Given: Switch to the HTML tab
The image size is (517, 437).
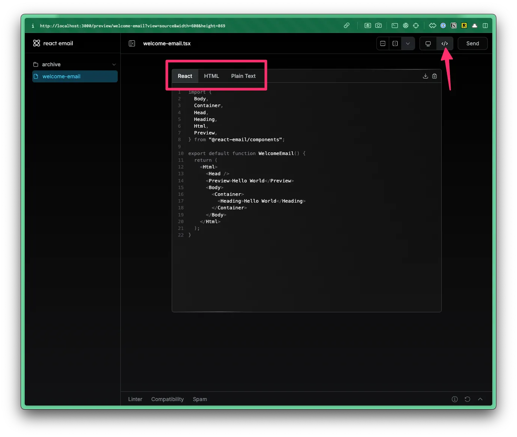Looking at the screenshot, I should coord(211,76).
